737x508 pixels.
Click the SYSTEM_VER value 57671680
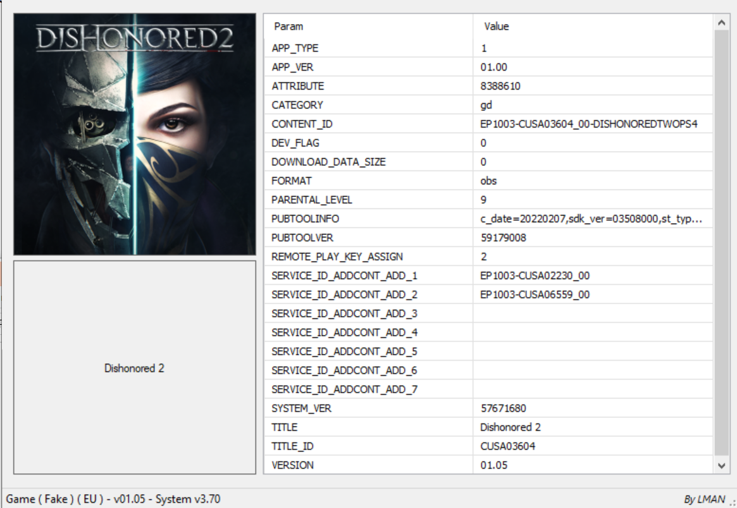point(503,408)
